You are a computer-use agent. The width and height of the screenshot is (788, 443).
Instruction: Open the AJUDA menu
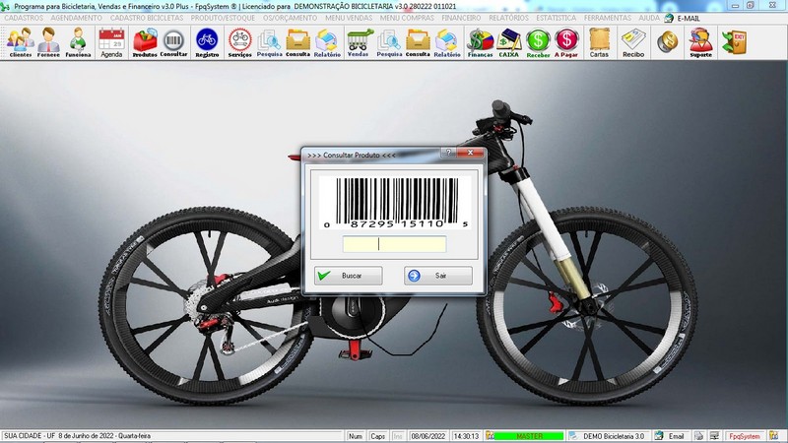[x=649, y=18]
